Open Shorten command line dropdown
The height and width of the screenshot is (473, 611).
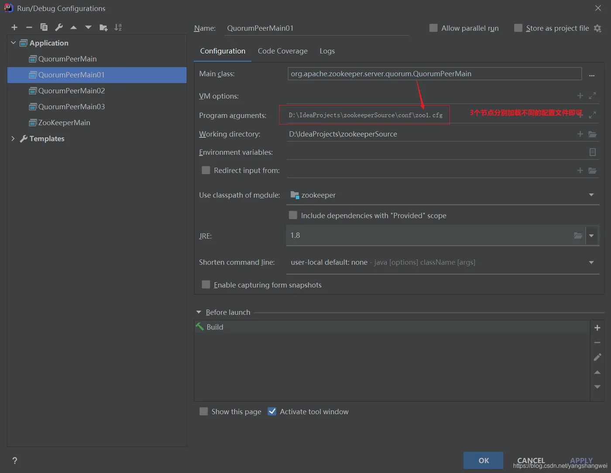pyautogui.click(x=591, y=262)
